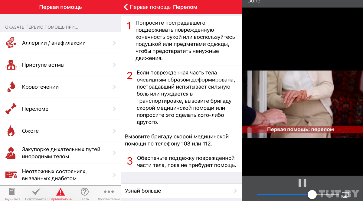Open Закупорке дыхательных путей инородным телом
This screenshot has width=363, height=201.
[61, 153]
